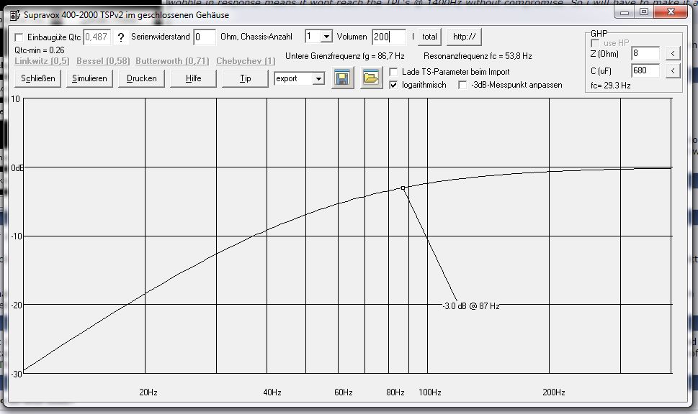Click the Tip button

coord(246,78)
